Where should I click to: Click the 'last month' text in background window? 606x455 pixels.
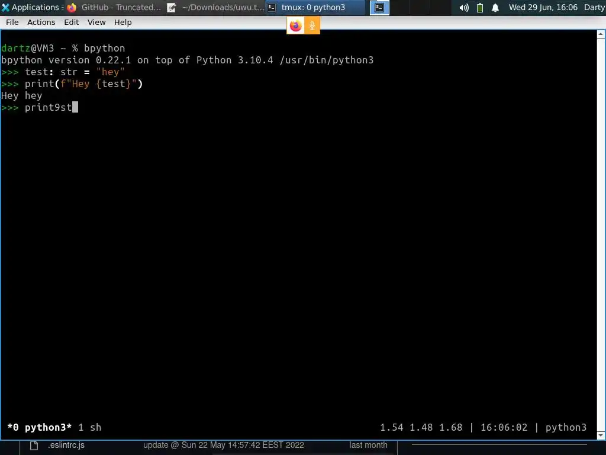click(x=368, y=445)
